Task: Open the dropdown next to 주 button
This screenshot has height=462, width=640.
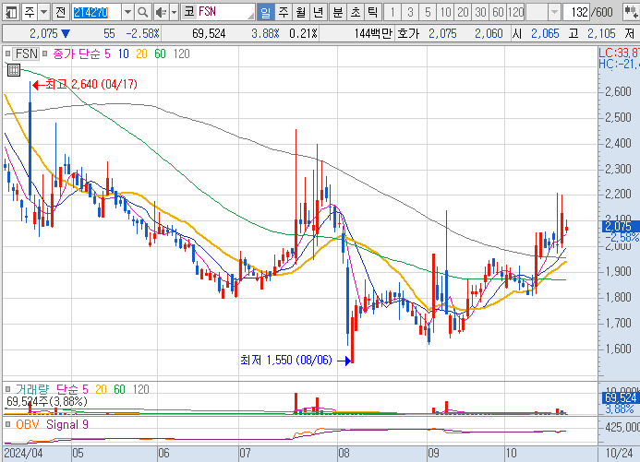Action: click(x=43, y=12)
